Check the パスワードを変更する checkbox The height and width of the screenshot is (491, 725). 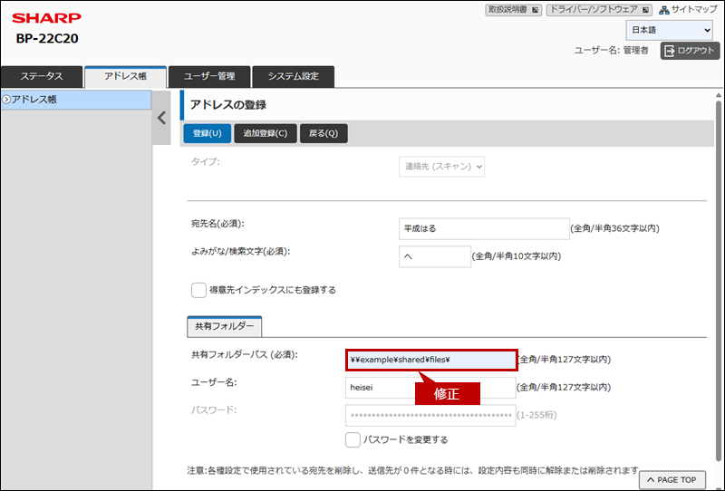pyautogui.click(x=353, y=439)
